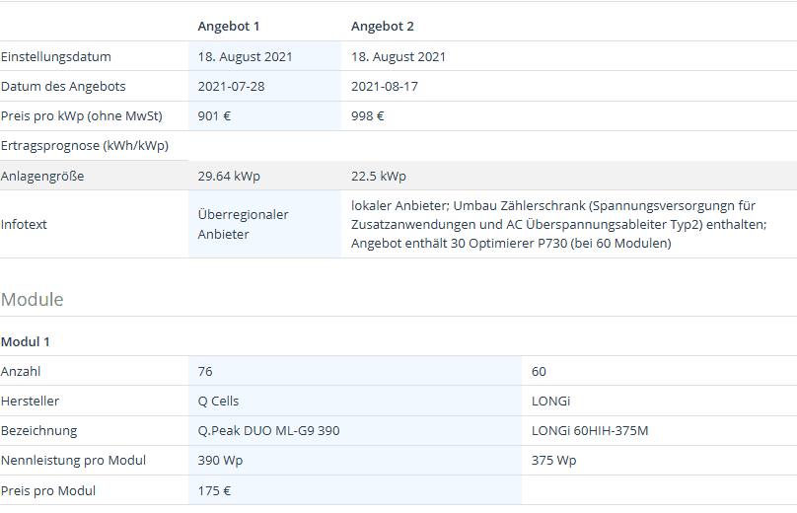Select the 22.5 kWp system size value
Screen dimensions: 797x513
(379, 176)
